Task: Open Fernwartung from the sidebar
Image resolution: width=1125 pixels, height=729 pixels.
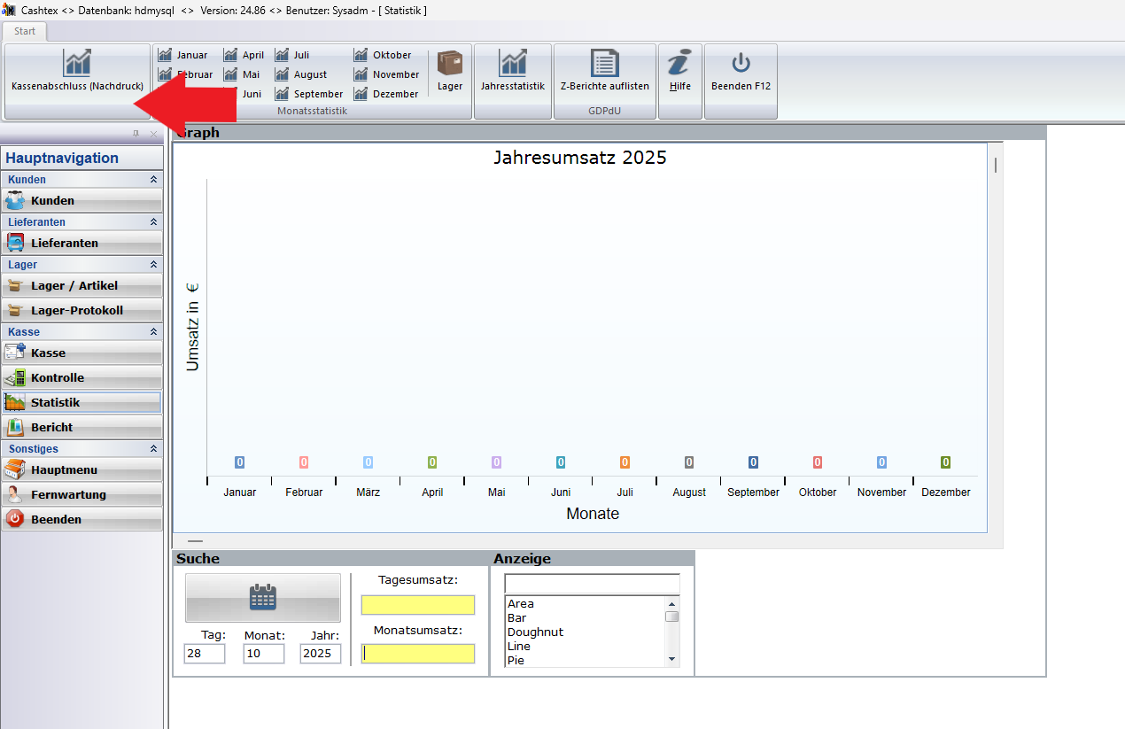Action: click(x=81, y=494)
